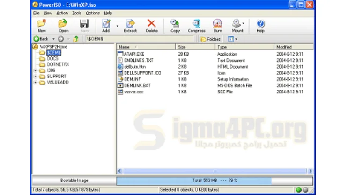Viewport: 348px width, 195px height.
Task: Go Back with the green arrow
Action: coord(41,39)
